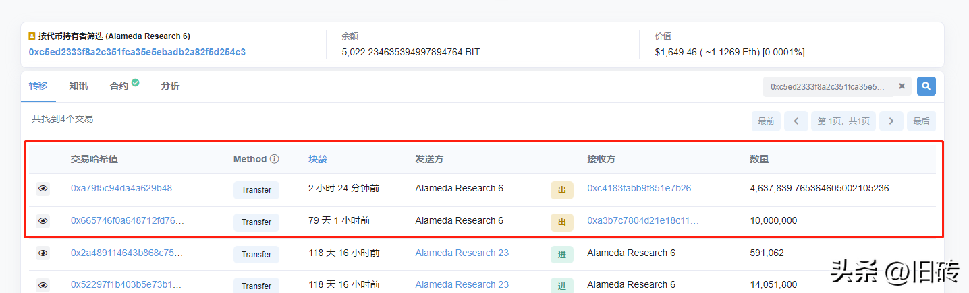Click token holder filter icon near Alameda Research 6
Screen dimensions: 969x293
click(x=32, y=36)
